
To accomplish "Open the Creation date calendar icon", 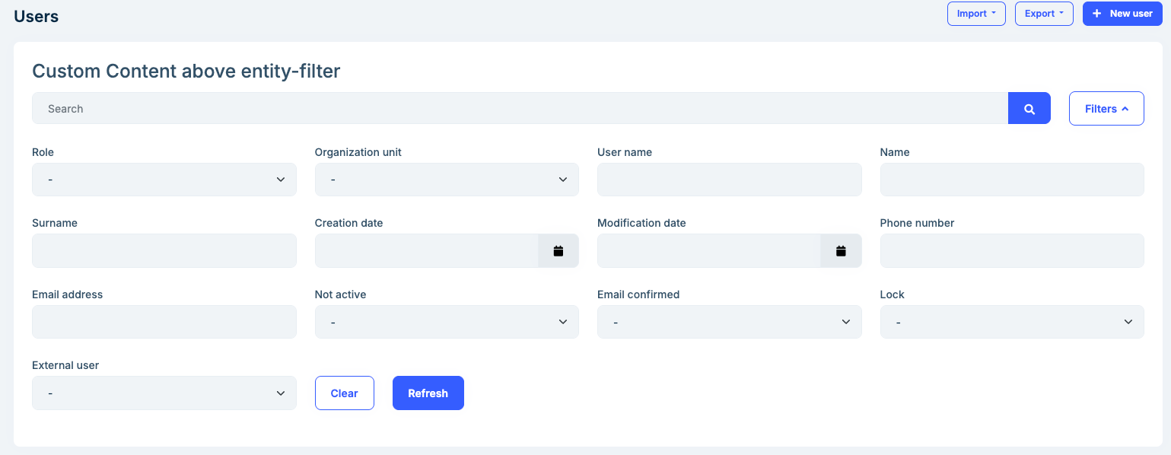I will tap(558, 250).
